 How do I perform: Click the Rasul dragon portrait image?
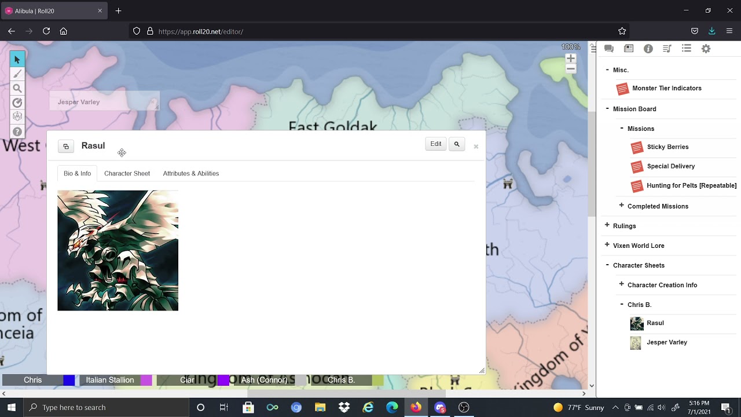click(x=118, y=251)
